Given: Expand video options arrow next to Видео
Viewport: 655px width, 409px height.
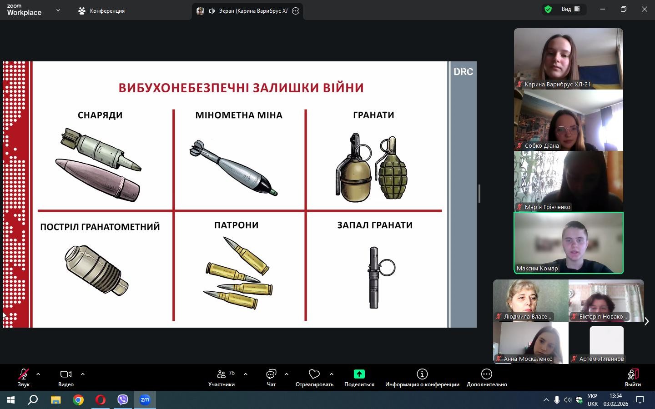Looking at the screenshot, I should (x=83, y=374).
